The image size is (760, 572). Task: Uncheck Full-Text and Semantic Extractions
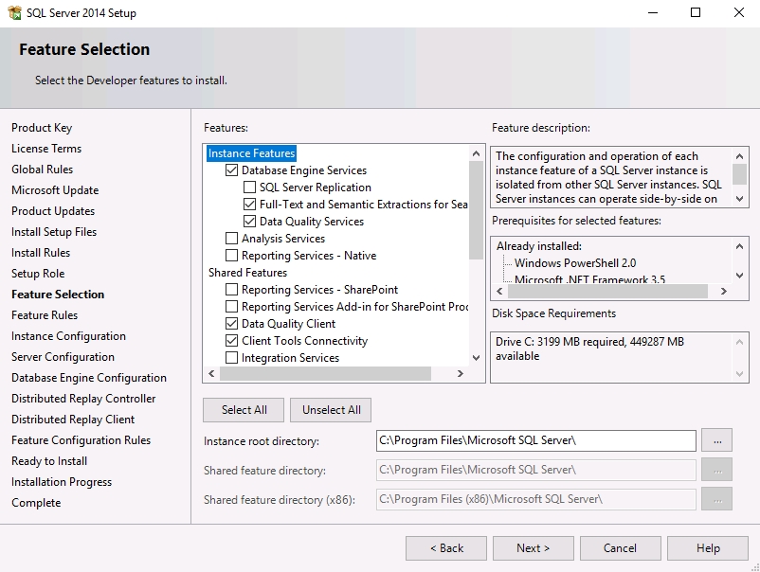click(x=249, y=204)
